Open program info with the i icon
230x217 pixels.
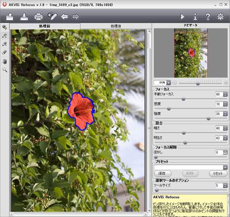pyautogui.click(x=195, y=17)
